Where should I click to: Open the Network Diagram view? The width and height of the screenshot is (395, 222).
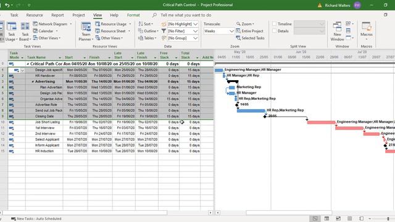(52, 24)
